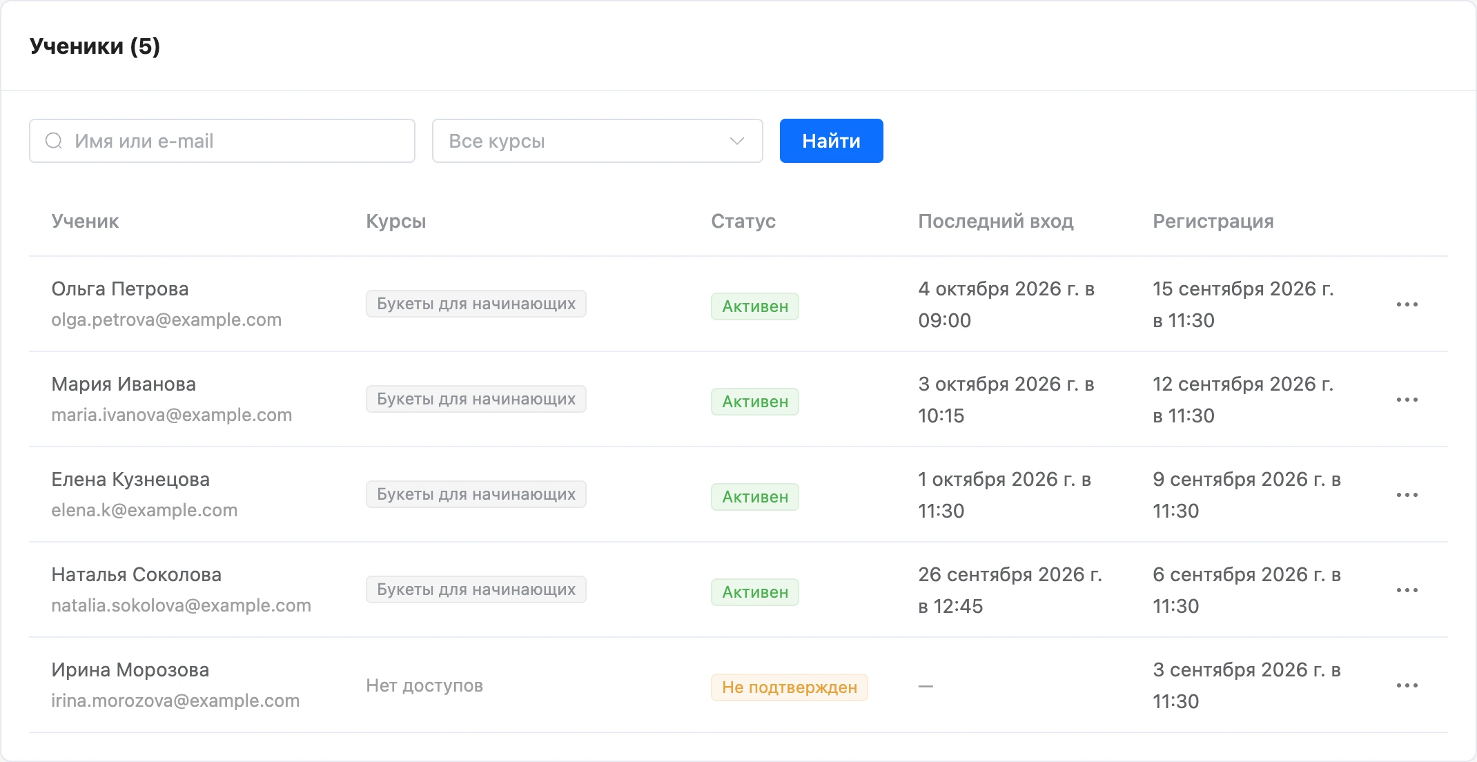This screenshot has width=1477, height=762.
Task: Click email maria.ivanova@example.com
Action: tap(172, 415)
